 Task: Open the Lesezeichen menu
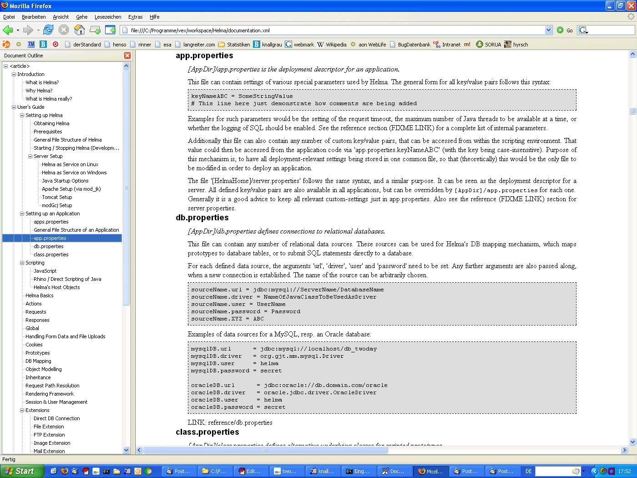coord(108,17)
